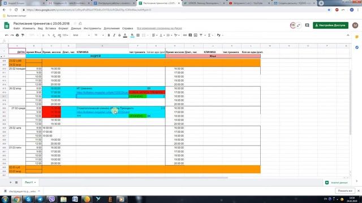Viewport: 362px width, 203px height.
Task: Open the Вставка menu
Action: [50, 28]
